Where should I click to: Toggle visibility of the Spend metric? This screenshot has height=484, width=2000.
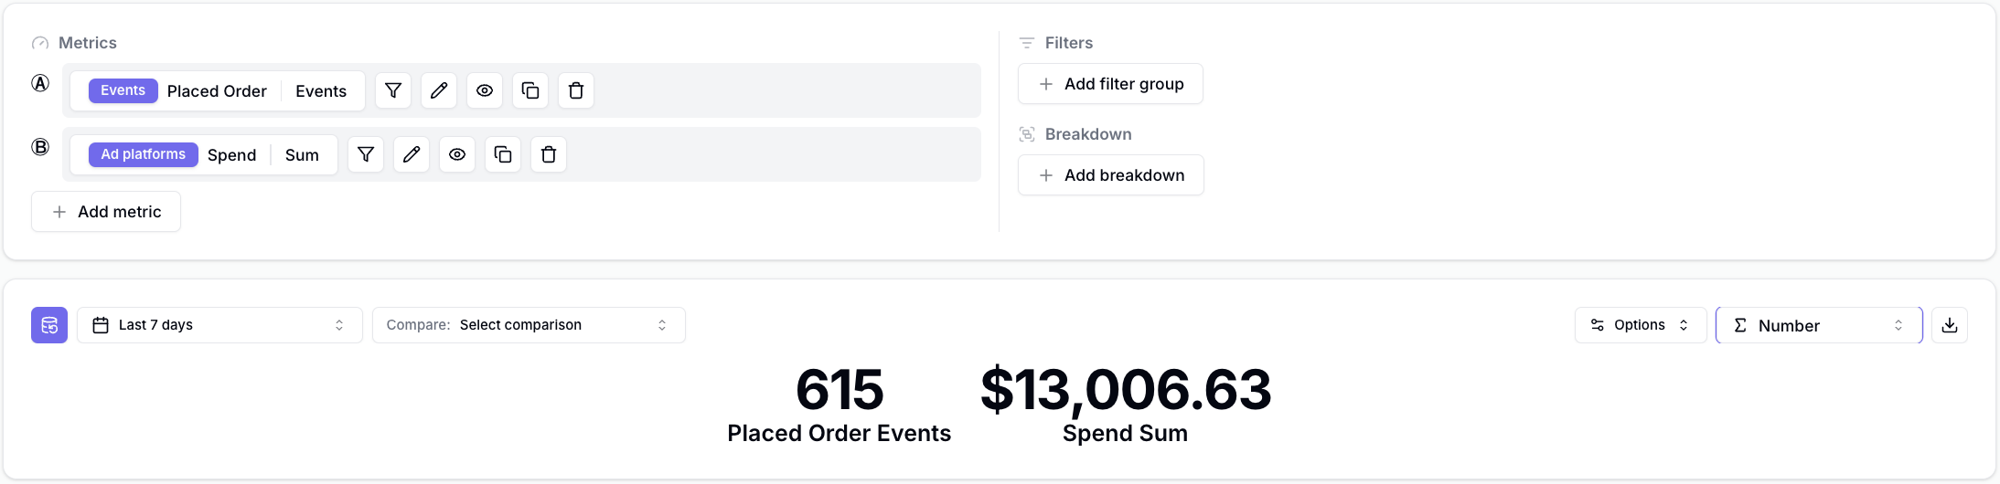click(457, 154)
